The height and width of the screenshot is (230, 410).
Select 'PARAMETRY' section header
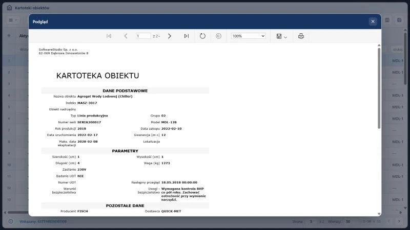click(125, 151)
